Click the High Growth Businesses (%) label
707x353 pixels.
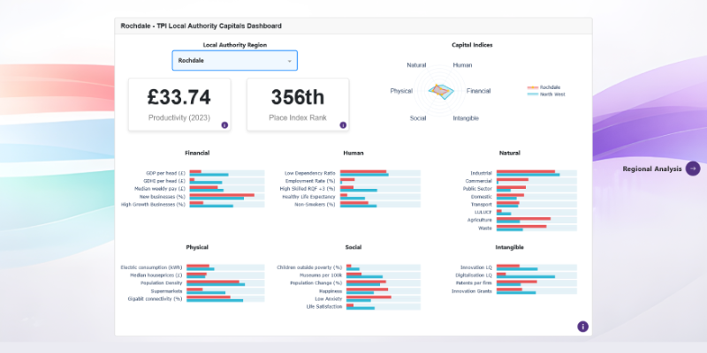pyautogui.click(x=153, y=205)
